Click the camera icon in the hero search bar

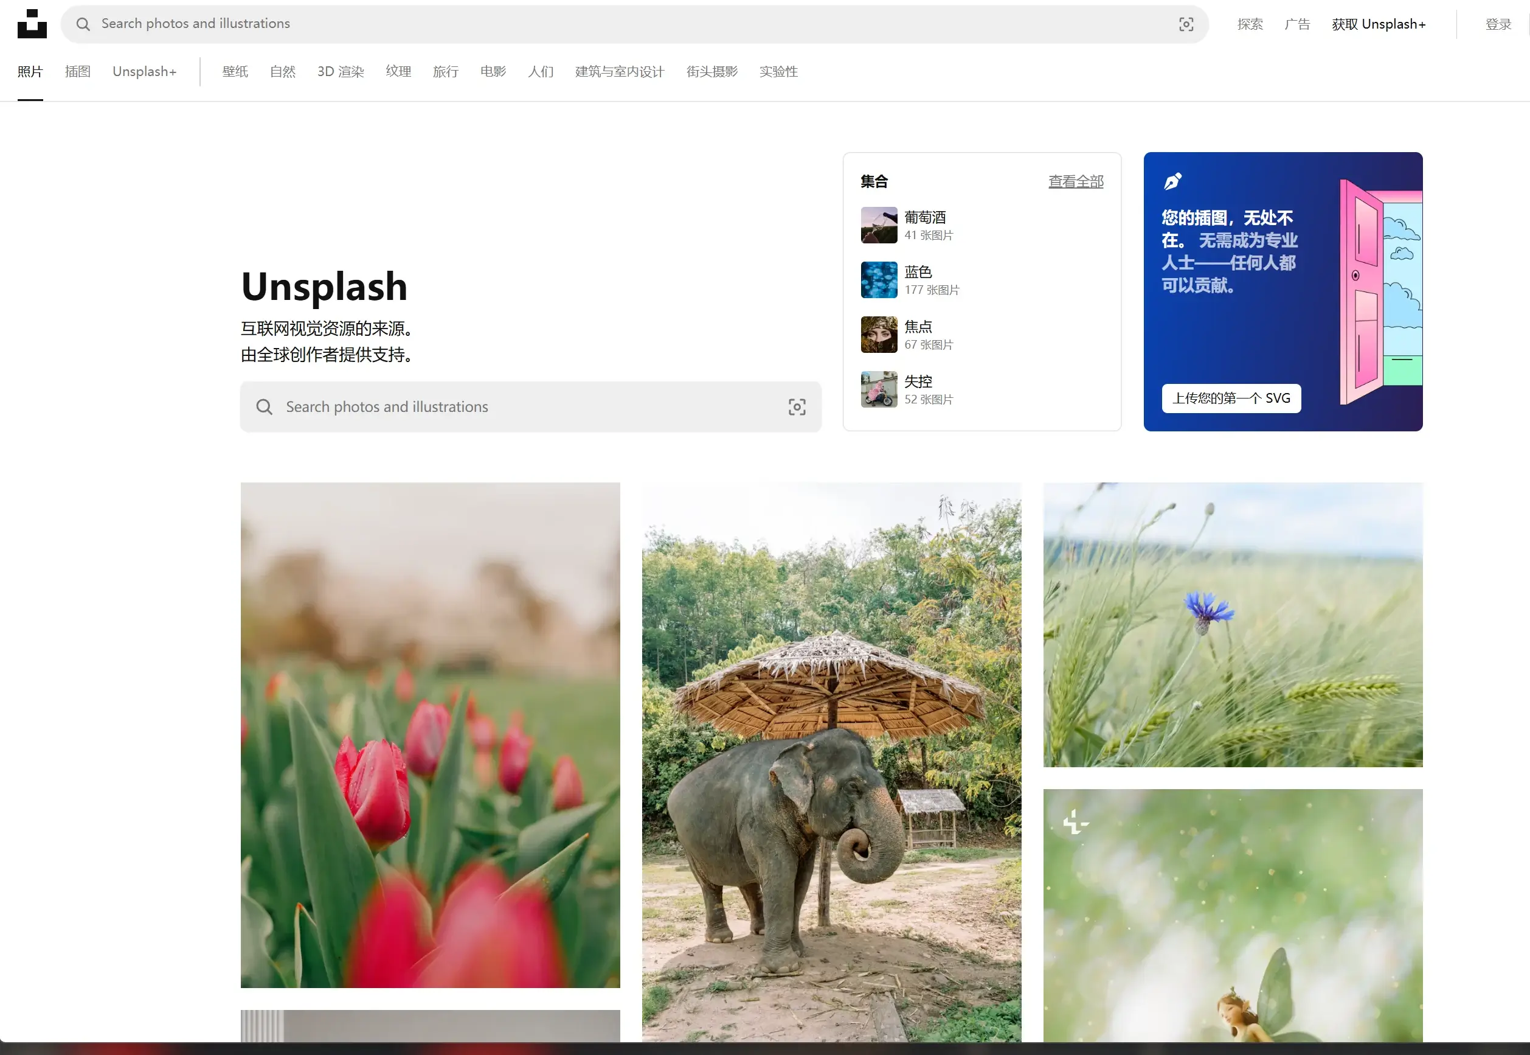pos(797,407)
